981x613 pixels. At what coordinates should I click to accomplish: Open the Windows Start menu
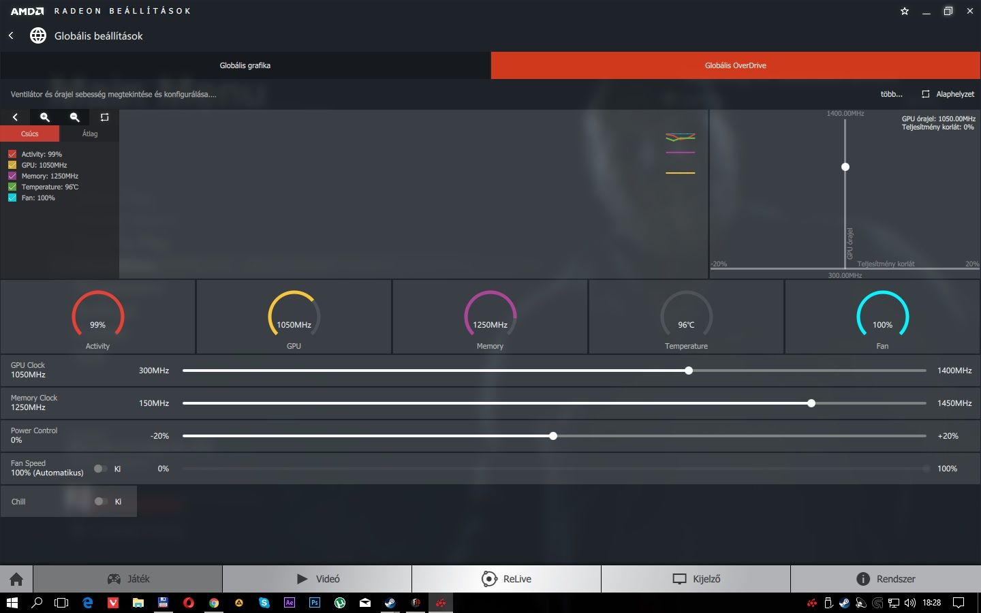[12, 603]
